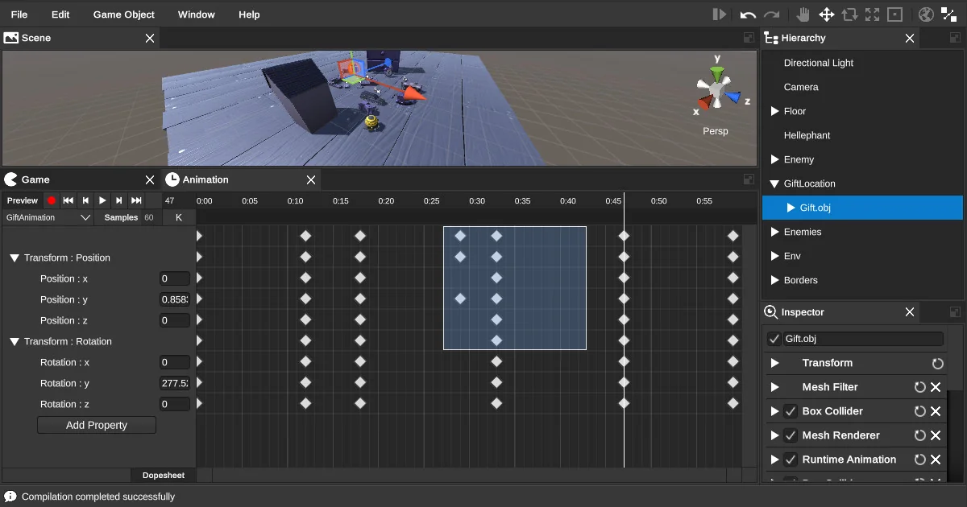Screen dimensions: 967x507
Task: Expand the Transform component in the Inspector
Action: [x=774, y=363]
